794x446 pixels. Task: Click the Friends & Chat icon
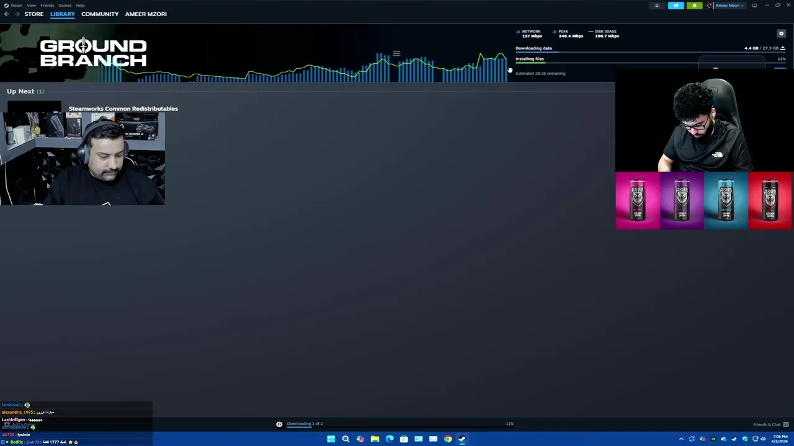(786, 424)
